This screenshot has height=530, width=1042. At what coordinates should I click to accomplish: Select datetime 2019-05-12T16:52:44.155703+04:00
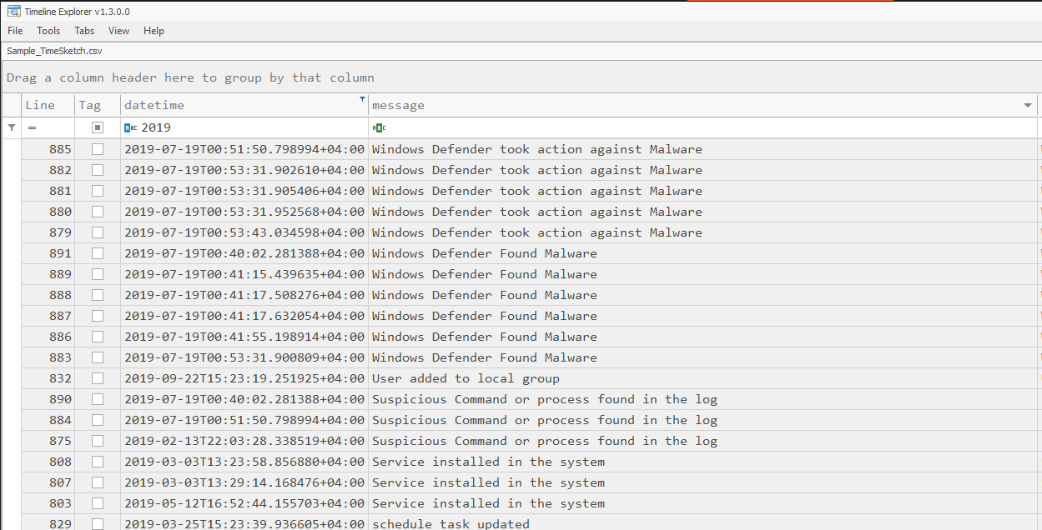coord(244,503)
